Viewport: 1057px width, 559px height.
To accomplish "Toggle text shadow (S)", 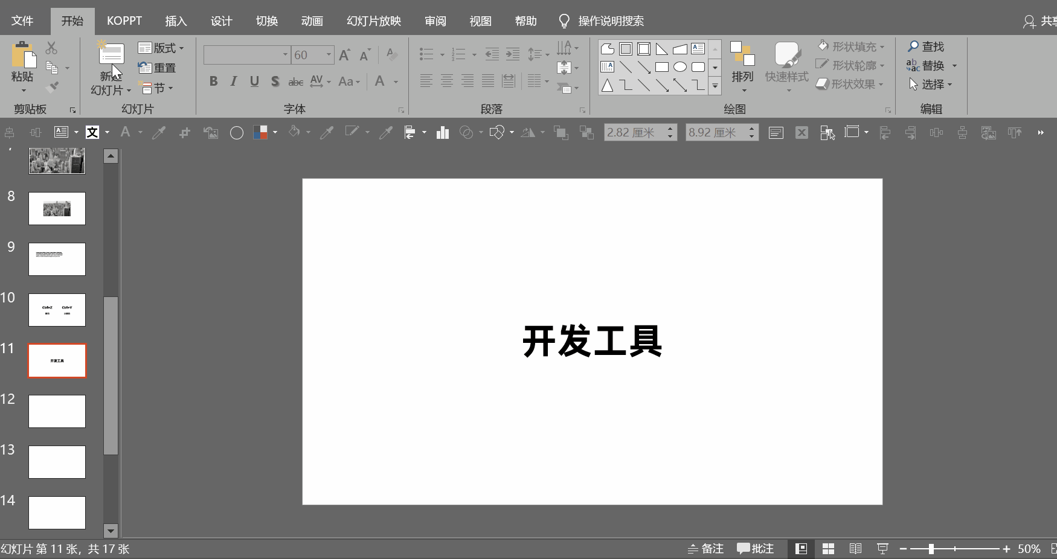I will pos(275,81).
